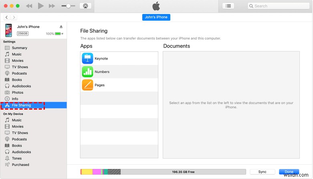Click the fast-forward playback button

coord(52,6)
